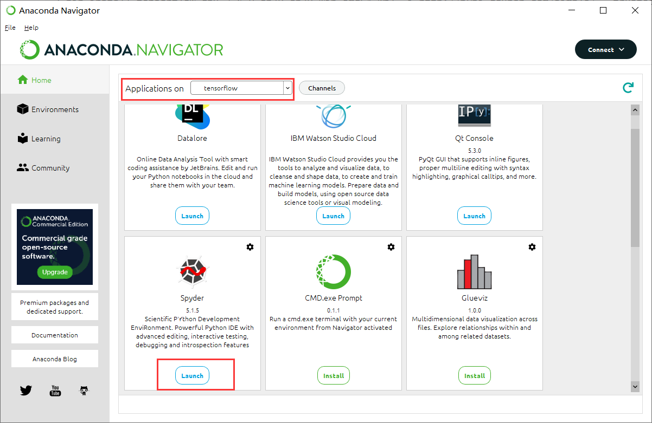The image size is (652, 423).
Task: Click the Spyder application icon
Action: pyautogui.click(x=193, y=272)
